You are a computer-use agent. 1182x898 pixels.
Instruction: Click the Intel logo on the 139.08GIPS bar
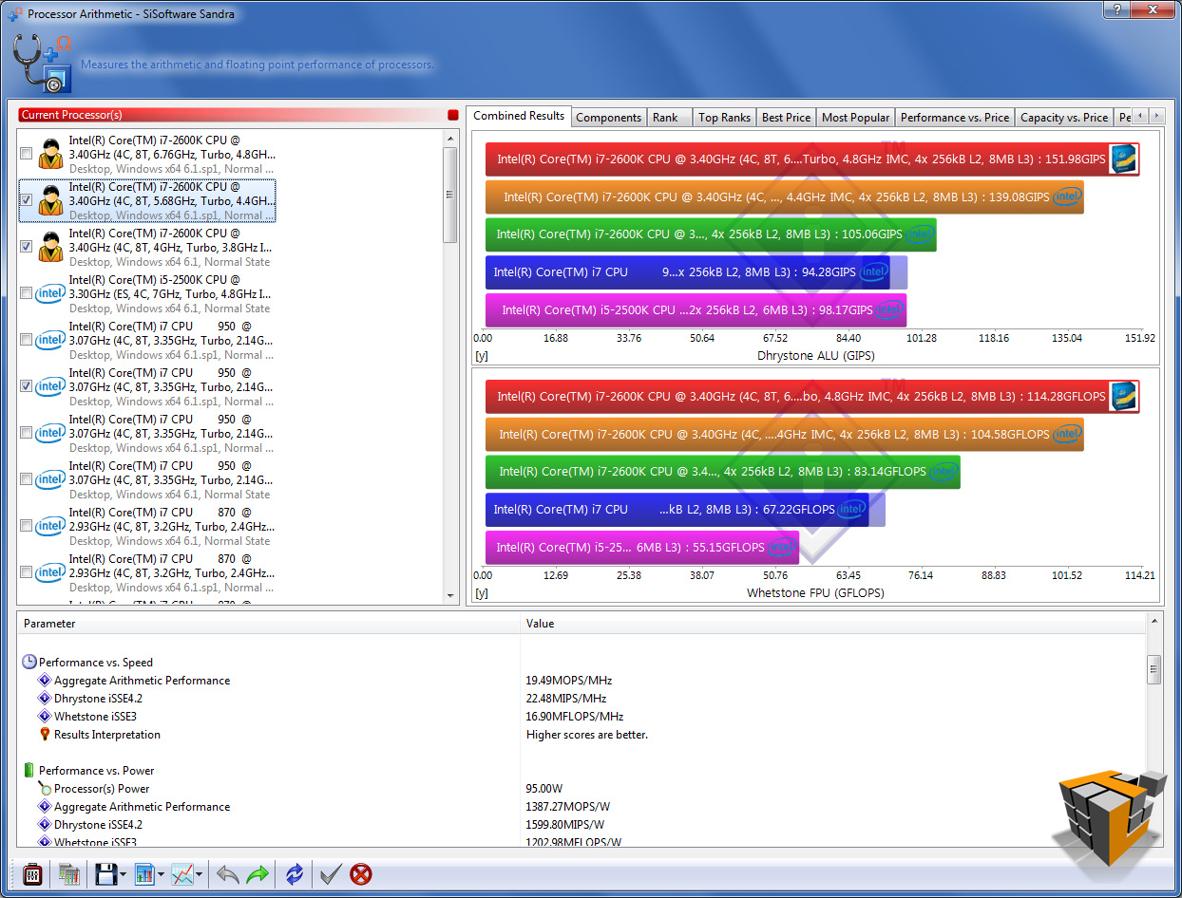click(1067, 196)
